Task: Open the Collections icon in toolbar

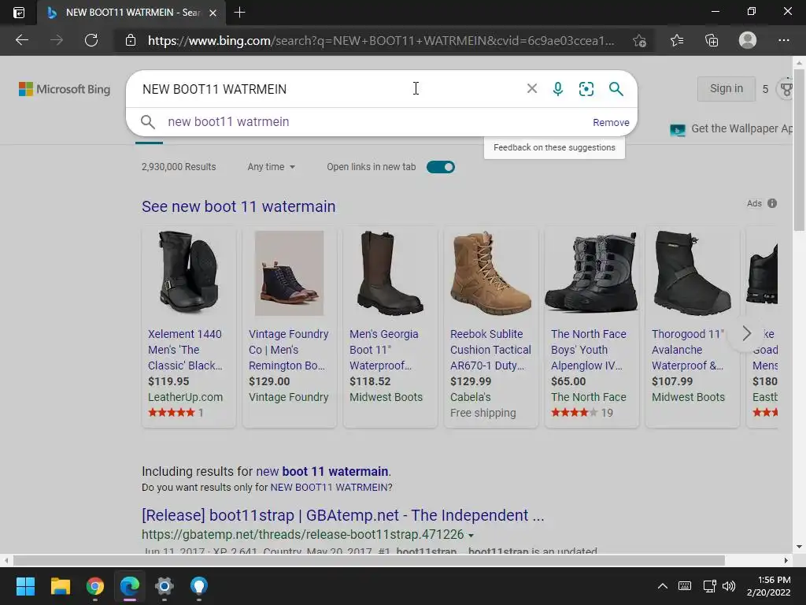Action: (712, 40)
